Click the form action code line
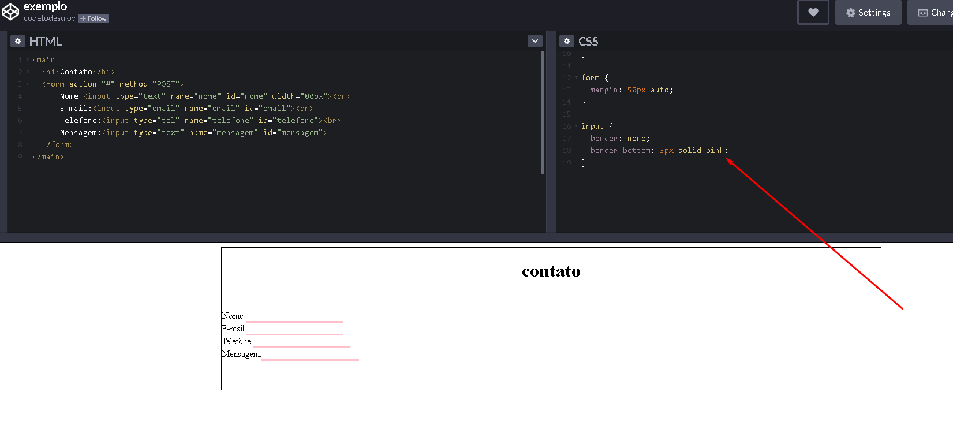This screenshot has width=953, height=440. 113,84
